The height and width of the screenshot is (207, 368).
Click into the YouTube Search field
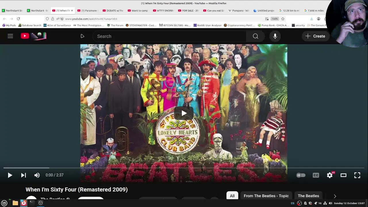pyautogui.click(x=170, y=36)
